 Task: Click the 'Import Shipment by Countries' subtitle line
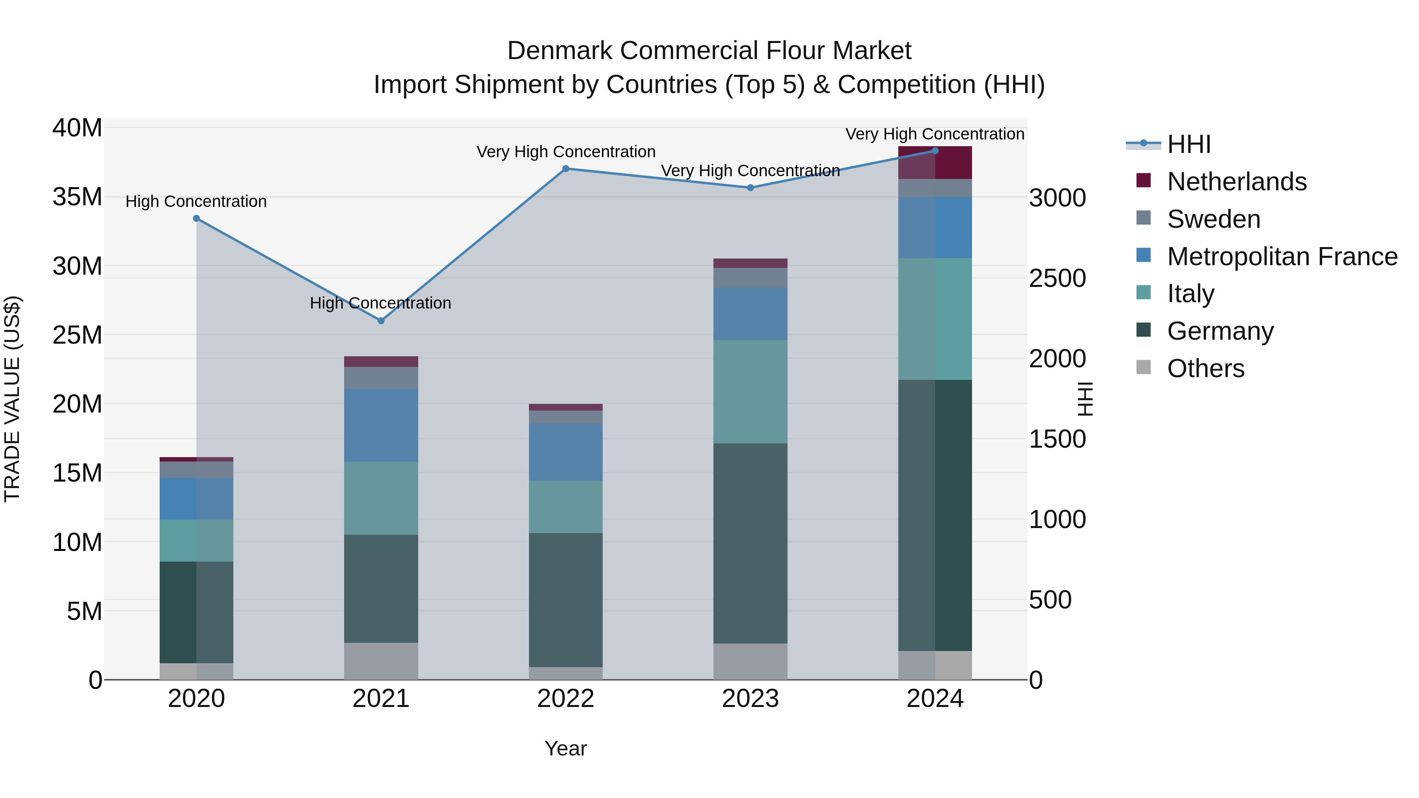(709, 85)
